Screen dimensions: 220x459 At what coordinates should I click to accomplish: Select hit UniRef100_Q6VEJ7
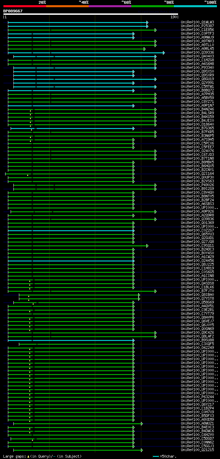click(x=197, y=321)
